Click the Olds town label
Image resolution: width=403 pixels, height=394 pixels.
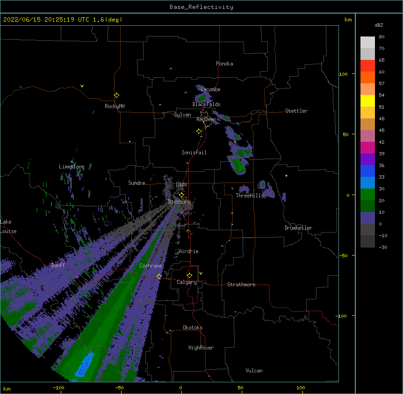pyautogui.click(x=181, y=184)
